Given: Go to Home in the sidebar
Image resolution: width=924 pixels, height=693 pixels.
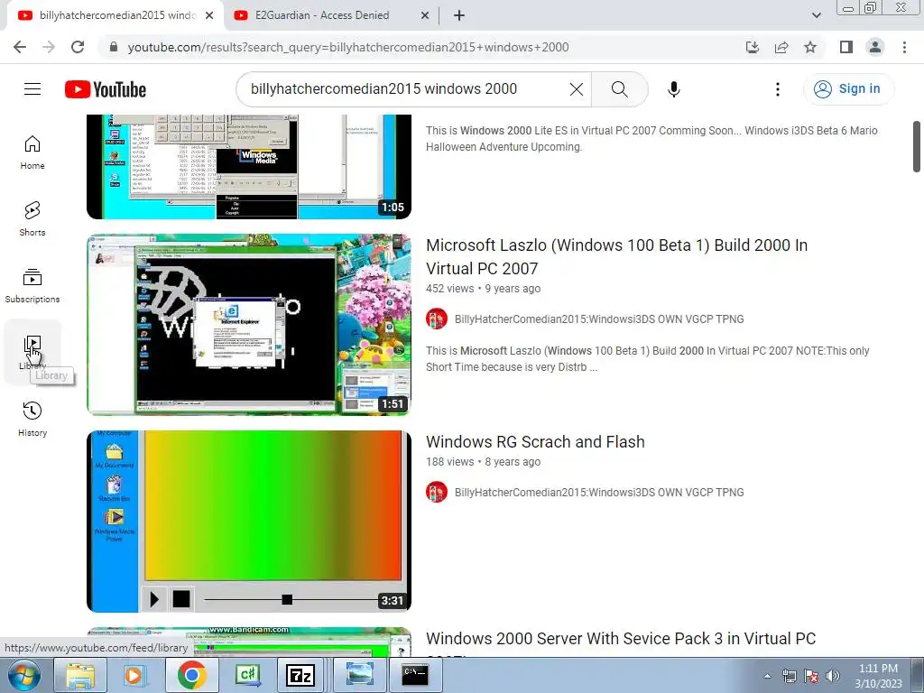Looking at the screenshot, I should click(32, 152).
